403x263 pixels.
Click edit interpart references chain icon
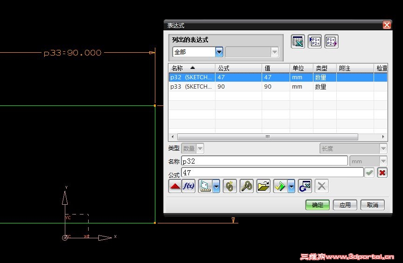(246, 186)
